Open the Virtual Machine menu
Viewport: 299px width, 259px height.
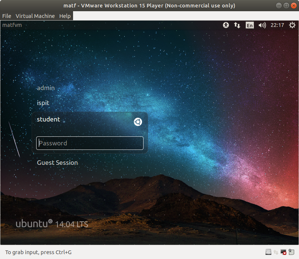click(35, 16)
